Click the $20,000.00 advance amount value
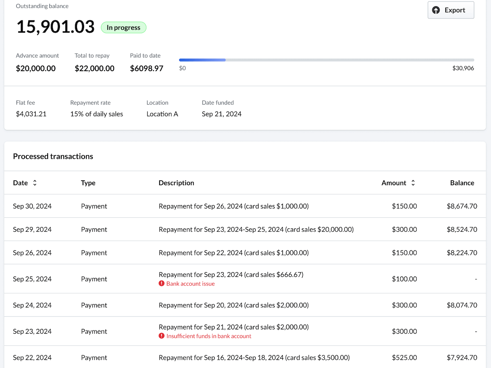Image resolution: width=491 pixels, height=368 pixels. pyautogui.click(x=36, y=68)
